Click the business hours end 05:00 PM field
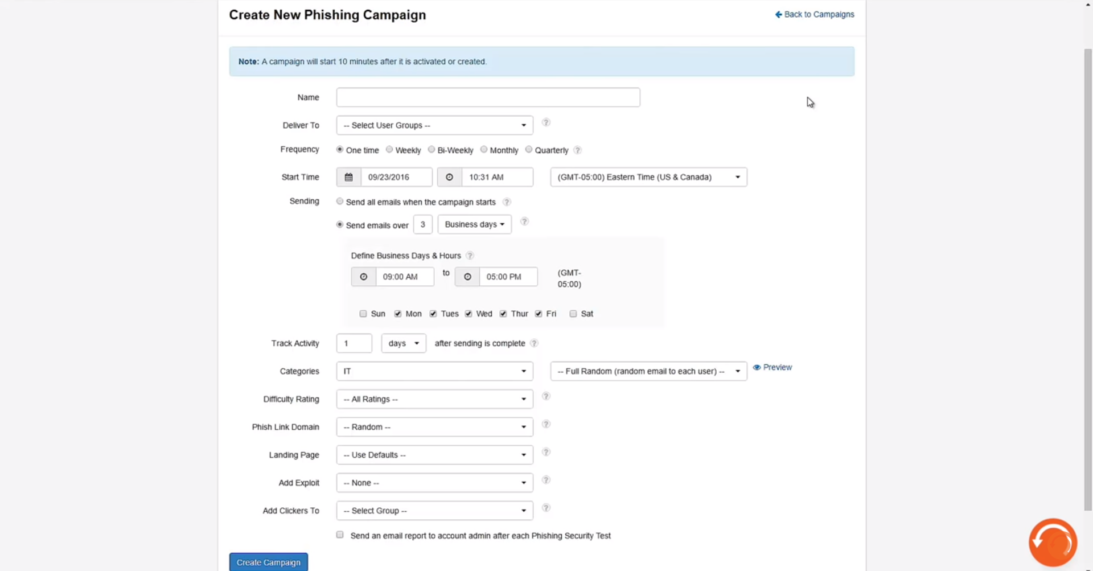The image size is (1093, 571). pos(508,277)
